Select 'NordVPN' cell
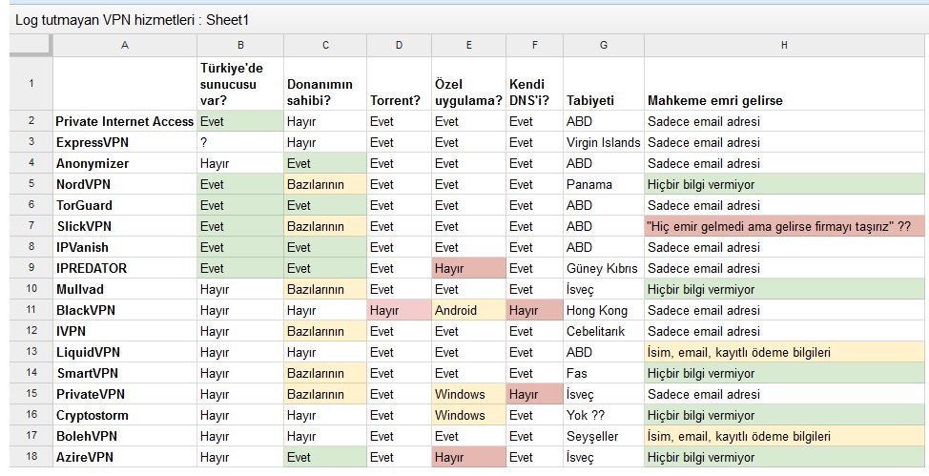The image size is (929, 476). click(124, 184)
